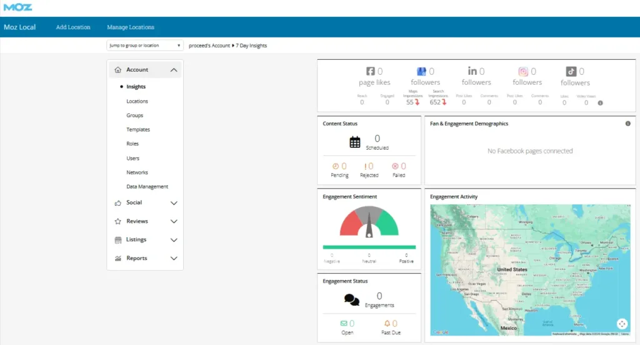Click the TikTok followers icon
The image size is (640, 345).
coord(571,72)
